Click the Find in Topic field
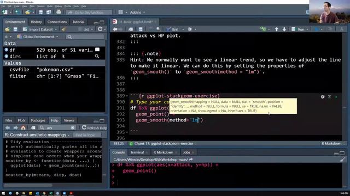 point(86,135)
